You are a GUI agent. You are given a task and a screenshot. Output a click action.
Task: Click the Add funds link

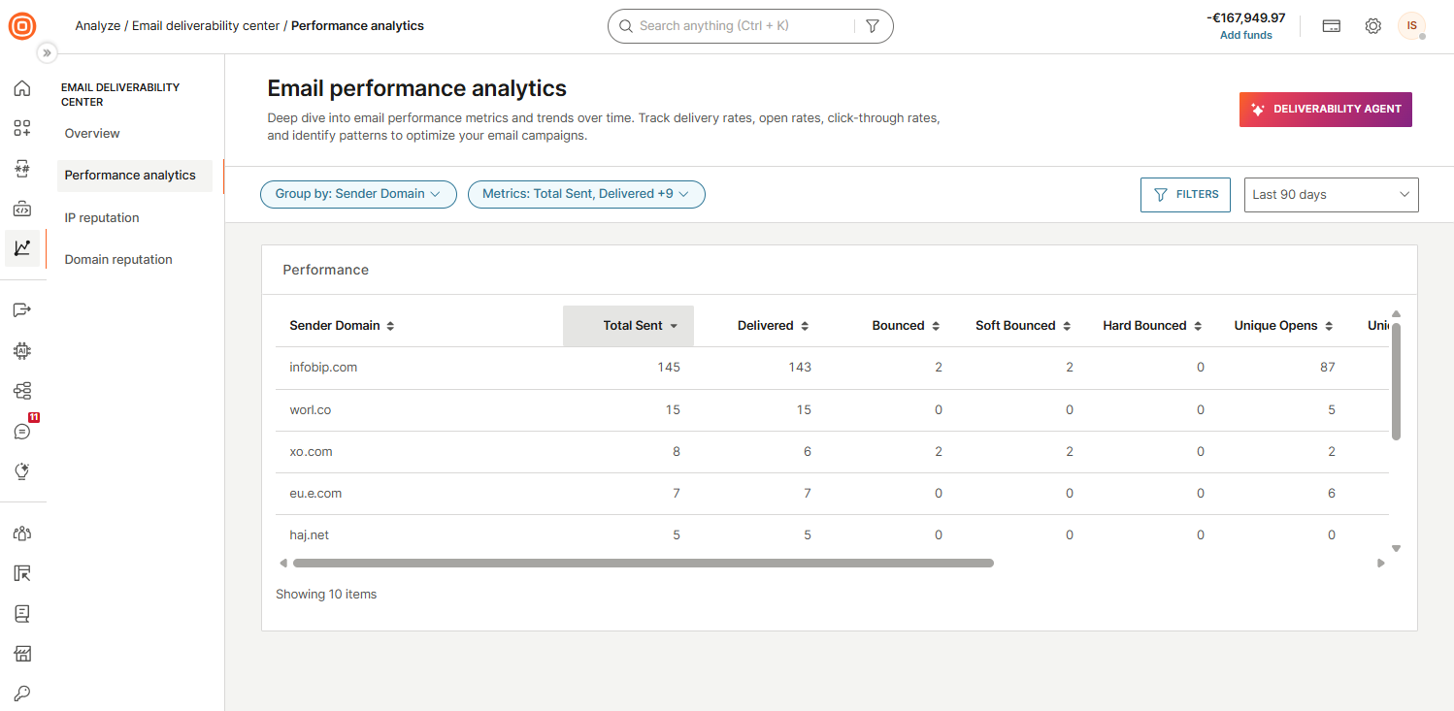[x=1246, y=35]
